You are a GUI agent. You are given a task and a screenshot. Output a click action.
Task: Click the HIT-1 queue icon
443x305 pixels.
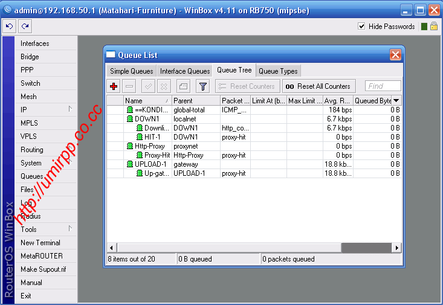click(x=139, y=136)
